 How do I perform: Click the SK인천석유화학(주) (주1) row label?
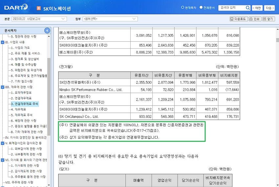[x=80, y=82]
